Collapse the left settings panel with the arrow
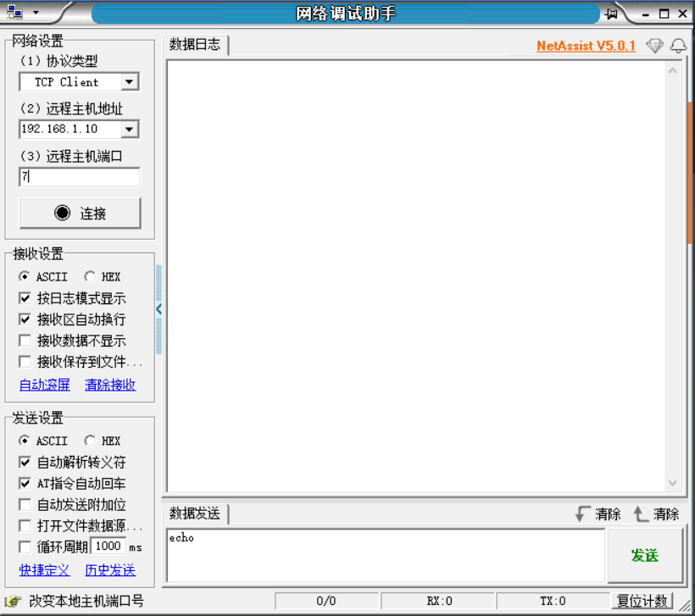Viewport: 695px width, 616px height. 158,308
